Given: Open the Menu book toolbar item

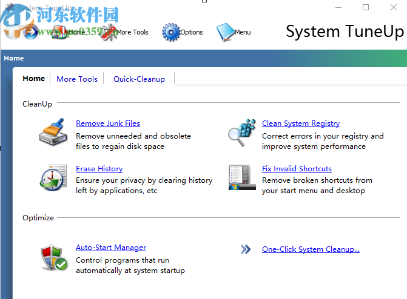Looking at the screenshot, I should (x=234, y=33).
